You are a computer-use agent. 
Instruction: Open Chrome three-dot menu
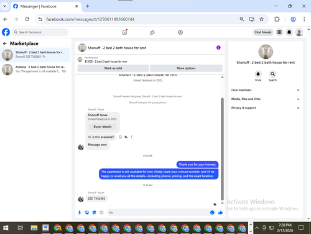(x=304, y=19)
